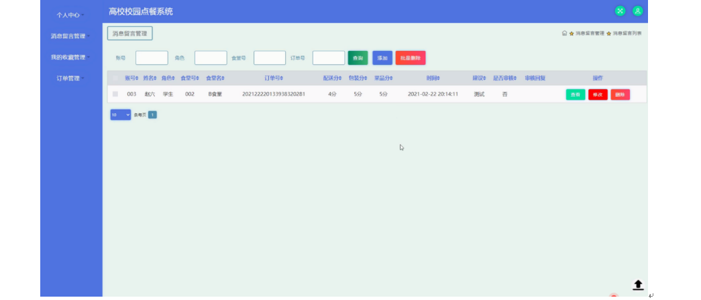Sort table by 配送分 column

coord(332,79)
